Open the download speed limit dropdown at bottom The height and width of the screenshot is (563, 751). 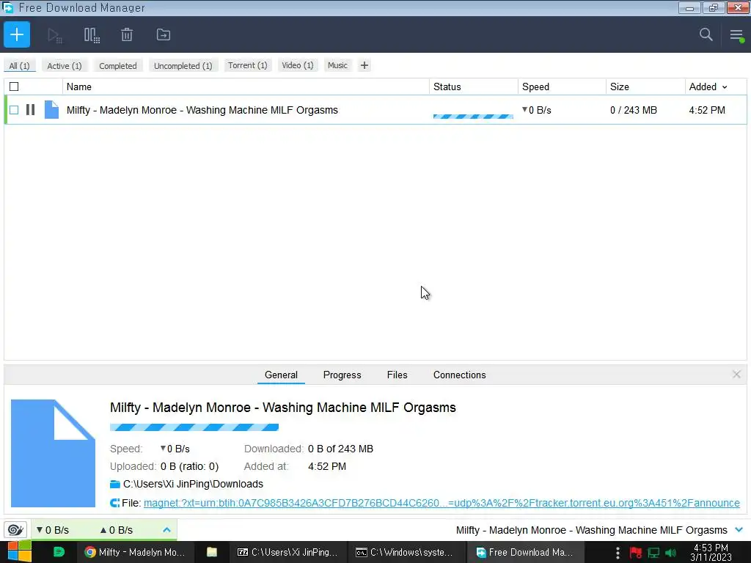[53, 530]
